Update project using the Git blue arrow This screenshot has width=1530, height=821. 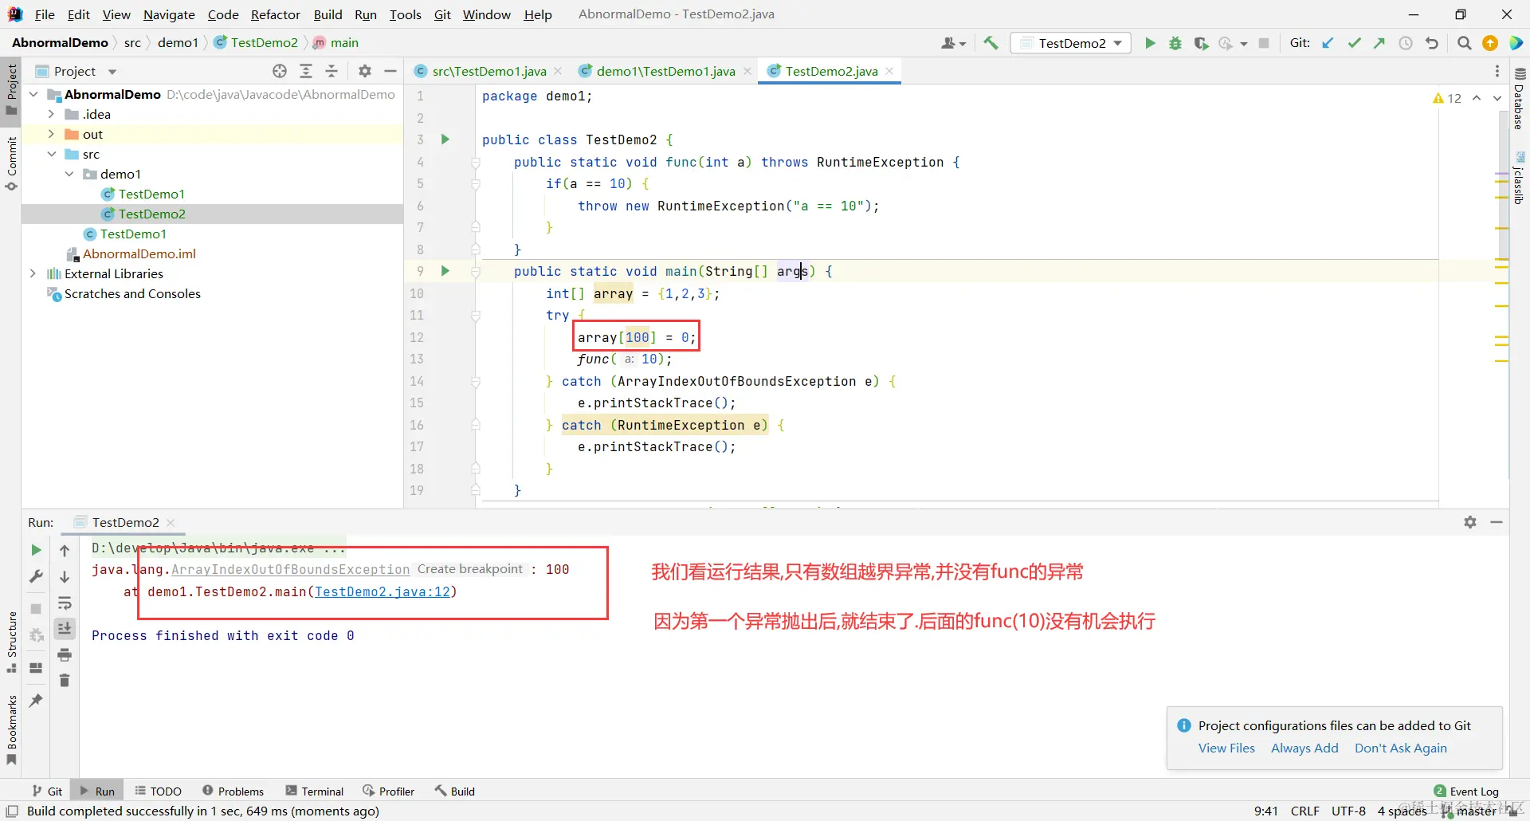1328,43
